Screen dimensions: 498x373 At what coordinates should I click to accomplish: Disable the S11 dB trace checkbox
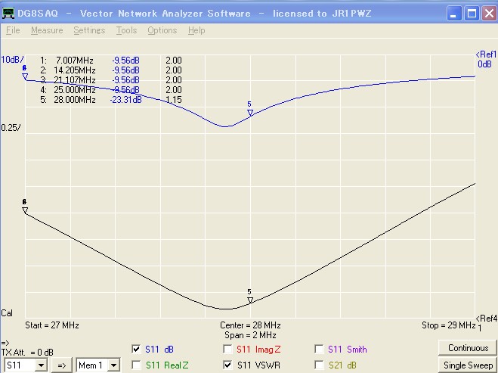pos(136,349)
